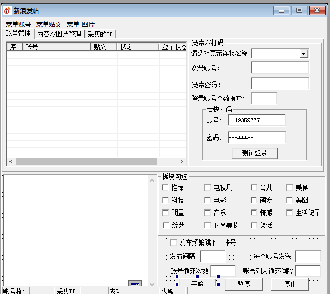This screenshot has width=330, height=294.
Task: Check the 美食 checkbox
Action: pyautogui.click(x=290, y=187)
